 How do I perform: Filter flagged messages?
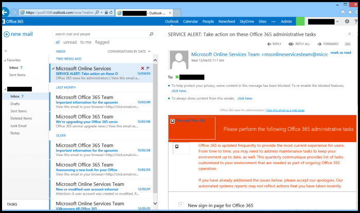(x=102, y=42)
